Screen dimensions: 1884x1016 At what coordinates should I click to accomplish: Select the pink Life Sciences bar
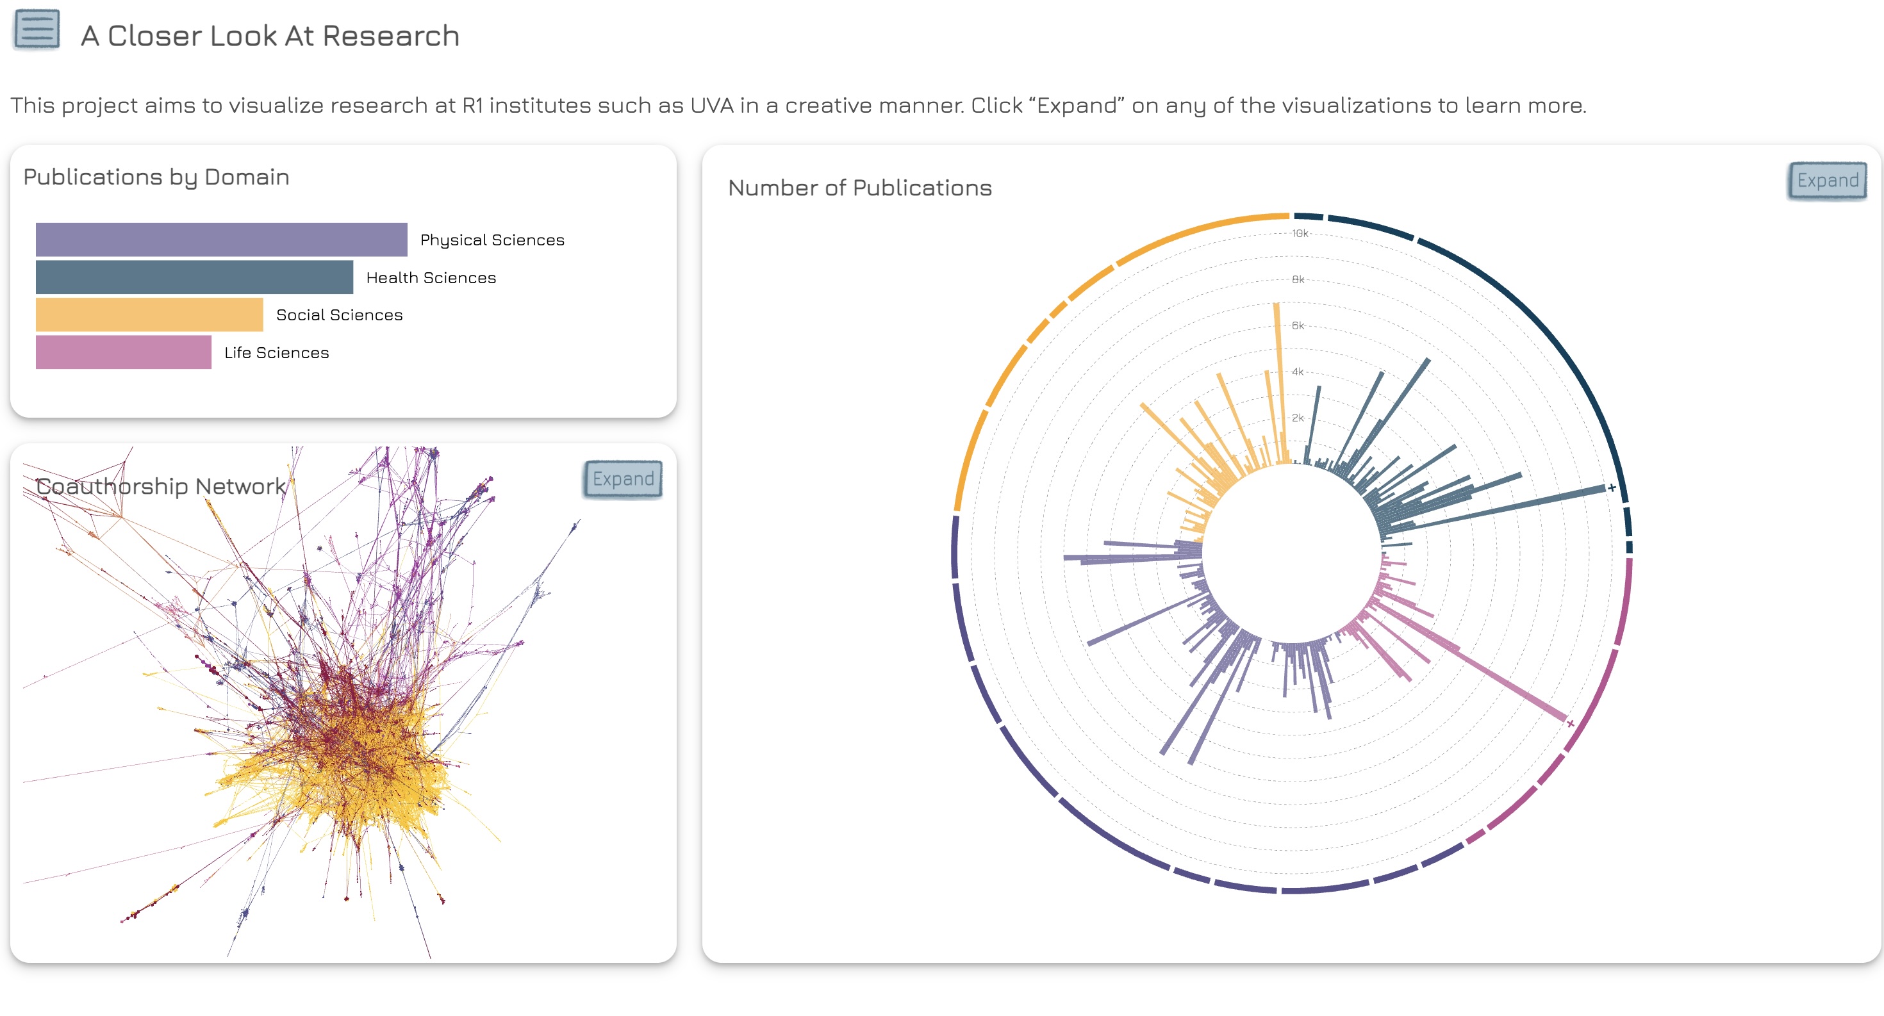click(x=124, y=352)
